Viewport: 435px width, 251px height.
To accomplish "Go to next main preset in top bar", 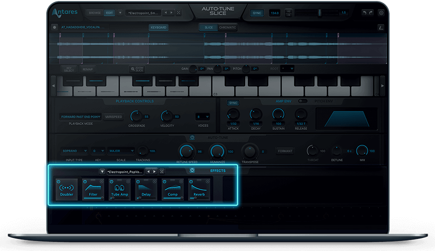I will (x=172, y=13).
